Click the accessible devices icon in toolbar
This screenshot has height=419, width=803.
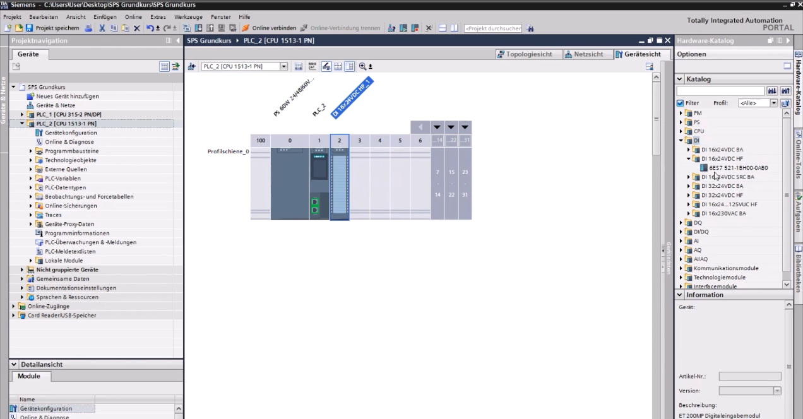[392, 28]
